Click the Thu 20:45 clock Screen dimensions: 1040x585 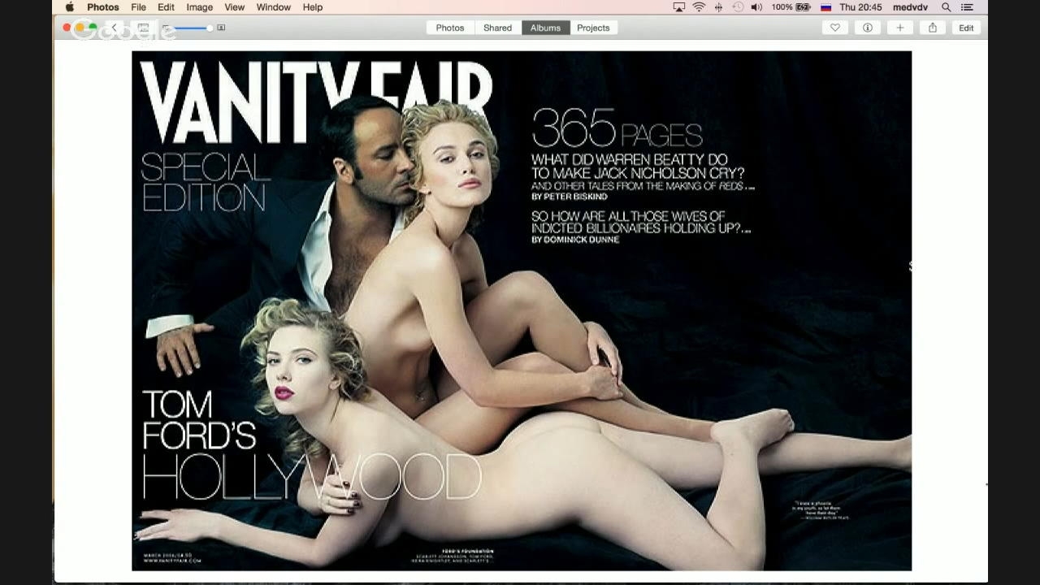click(x=860, y=7)
